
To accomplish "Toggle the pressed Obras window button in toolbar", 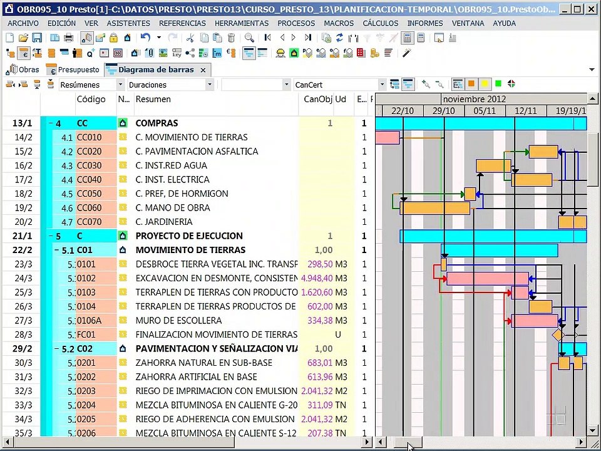I will coord(87,38).
